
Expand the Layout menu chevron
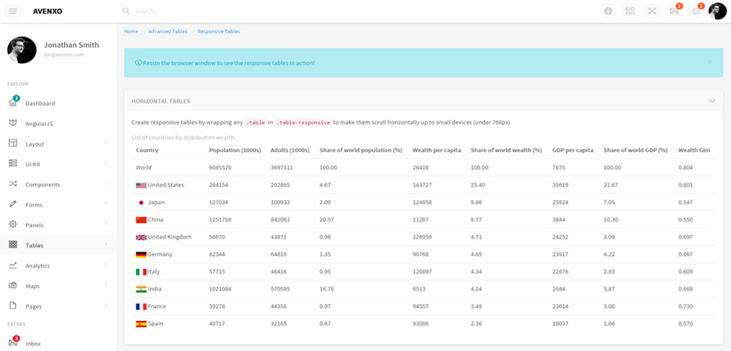(x=106, y=142)
